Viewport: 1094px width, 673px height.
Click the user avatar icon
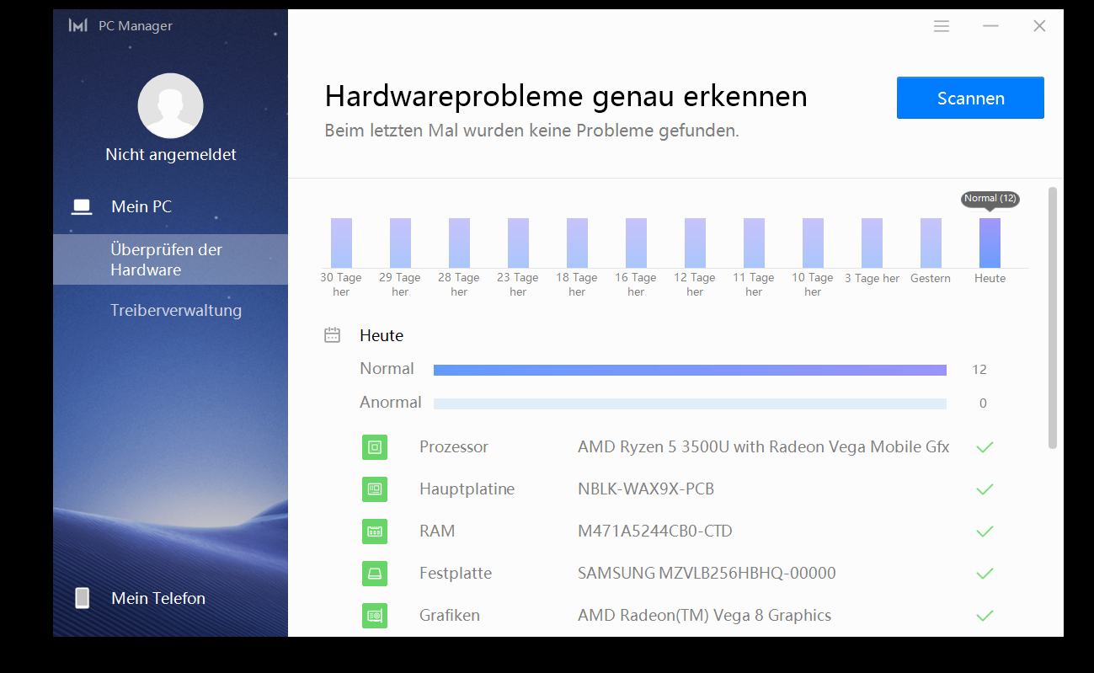170,105
